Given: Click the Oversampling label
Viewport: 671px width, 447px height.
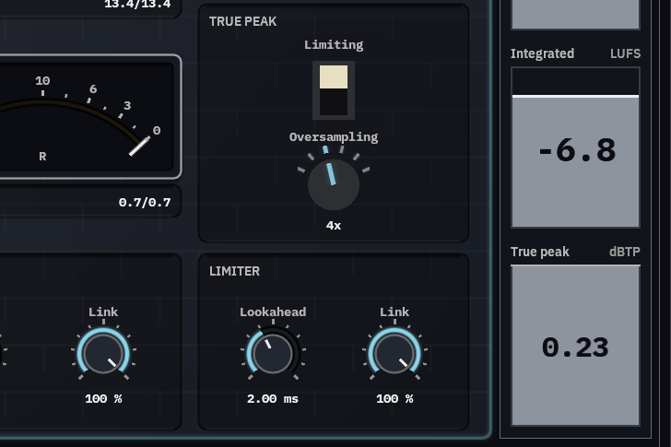Looking at the screenshot, I should 334,137.
